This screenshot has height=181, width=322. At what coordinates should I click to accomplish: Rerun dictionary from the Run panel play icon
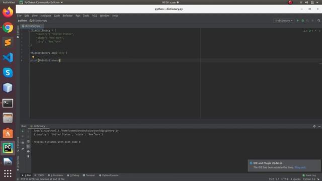23,131
